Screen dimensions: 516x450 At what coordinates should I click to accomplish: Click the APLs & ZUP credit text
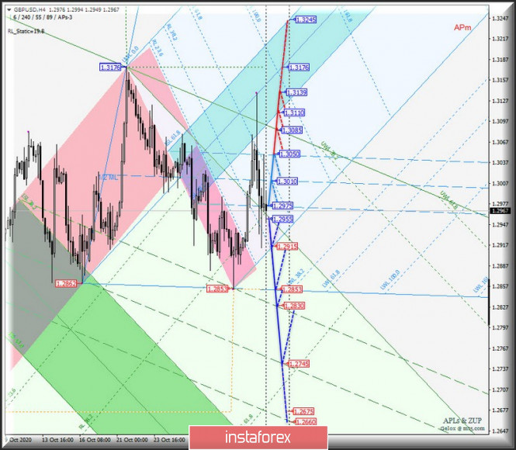462,421
